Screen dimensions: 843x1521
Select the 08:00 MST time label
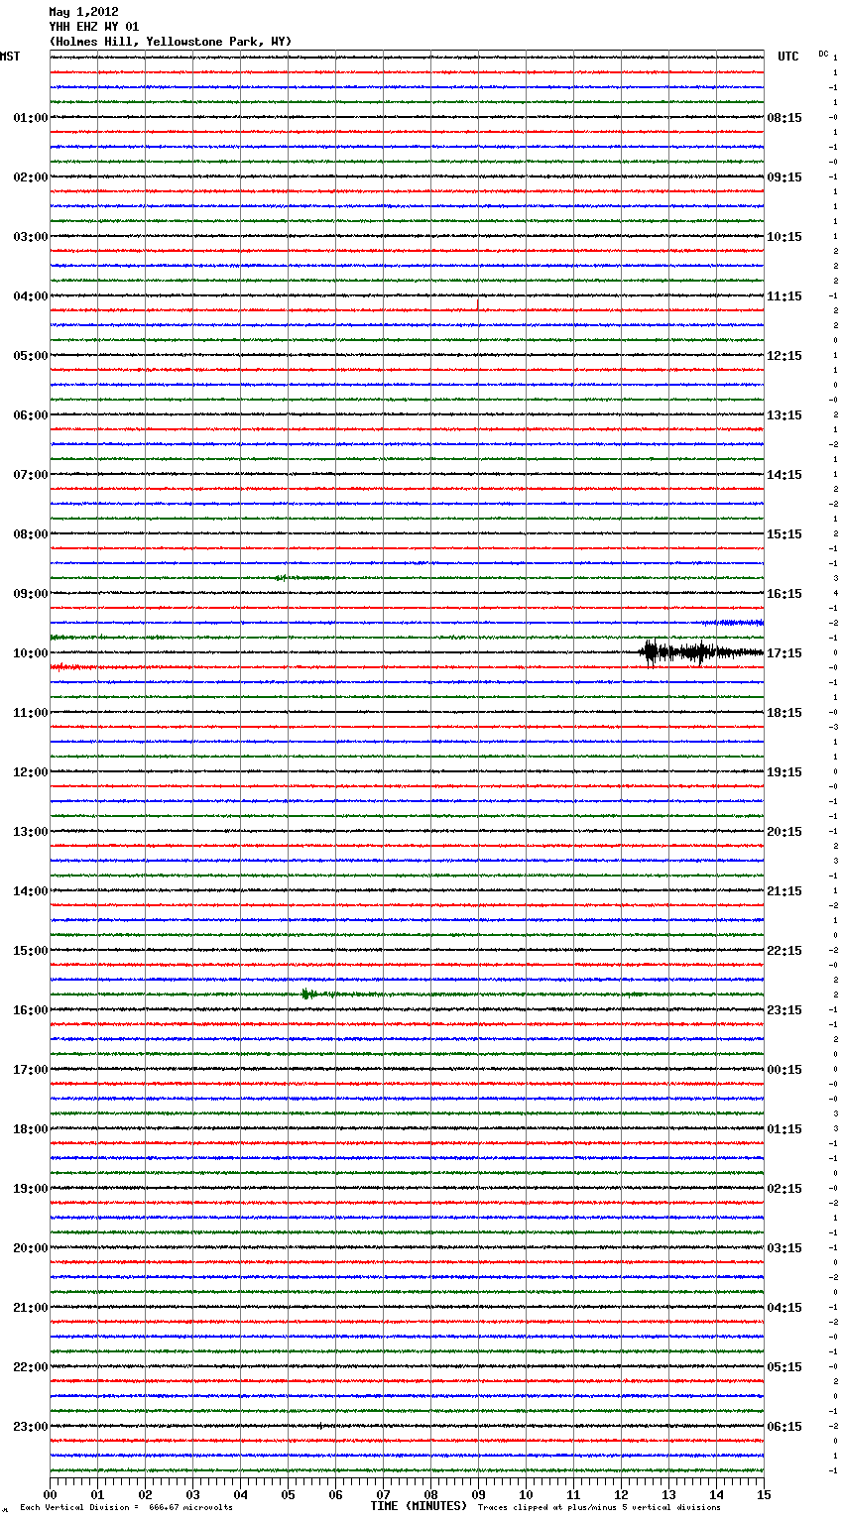point(31,534)
